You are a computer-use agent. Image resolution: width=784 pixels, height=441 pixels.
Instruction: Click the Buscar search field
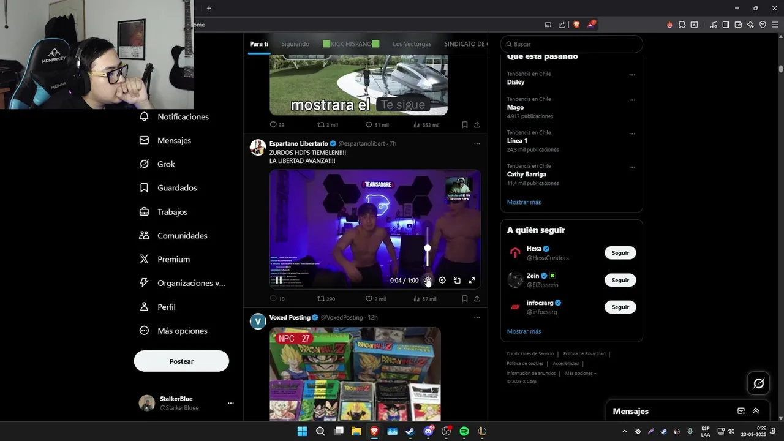tap(571, 44)
